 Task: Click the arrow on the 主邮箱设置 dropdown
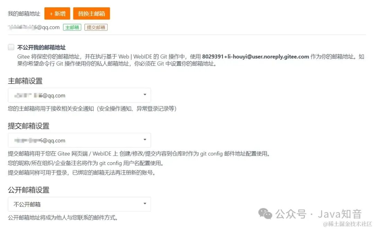point(145,94)
